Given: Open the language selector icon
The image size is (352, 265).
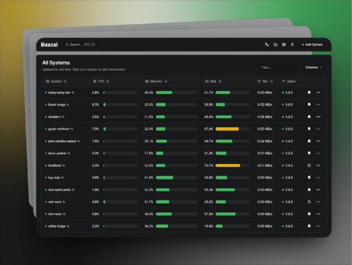Looking at the screenshot, I should [x=267, y=45].
